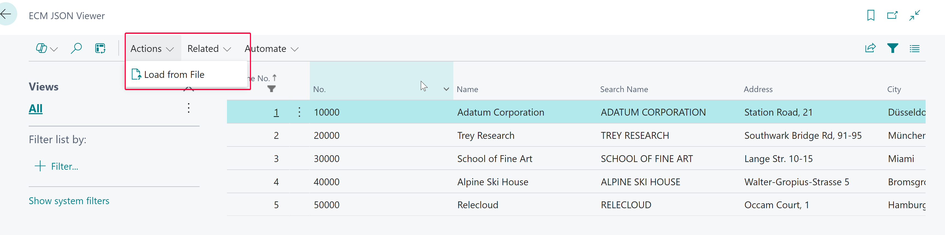Screen dimensions: 945x235
Task: Click the collapse page arrows icon
Action: pos(915,15)
